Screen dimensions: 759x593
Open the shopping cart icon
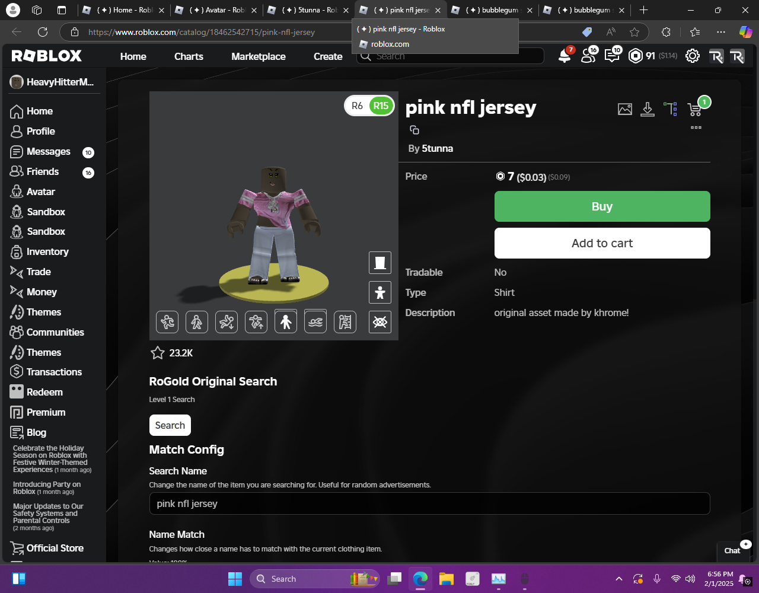coord(694,109)
